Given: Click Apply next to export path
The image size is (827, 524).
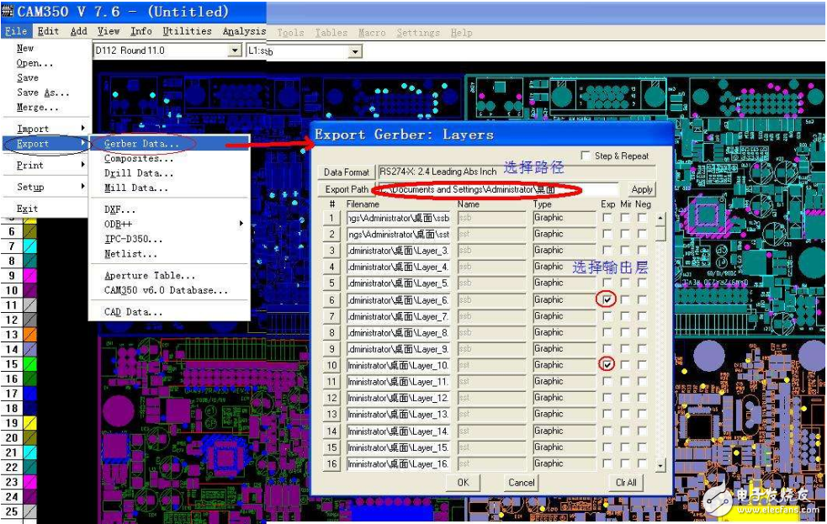Looking at the screenshot, I should 641,190.
